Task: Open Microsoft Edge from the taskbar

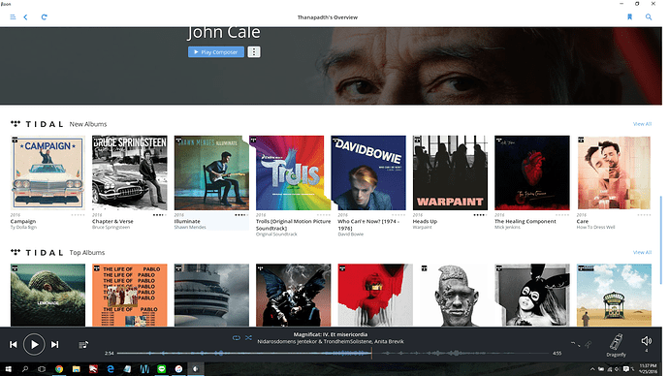Action: tap(111, 369)
